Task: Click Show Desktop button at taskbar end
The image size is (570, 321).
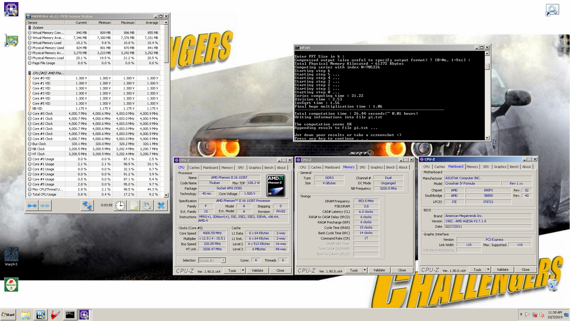Action: pyautogui.click(x=566, y=315)
